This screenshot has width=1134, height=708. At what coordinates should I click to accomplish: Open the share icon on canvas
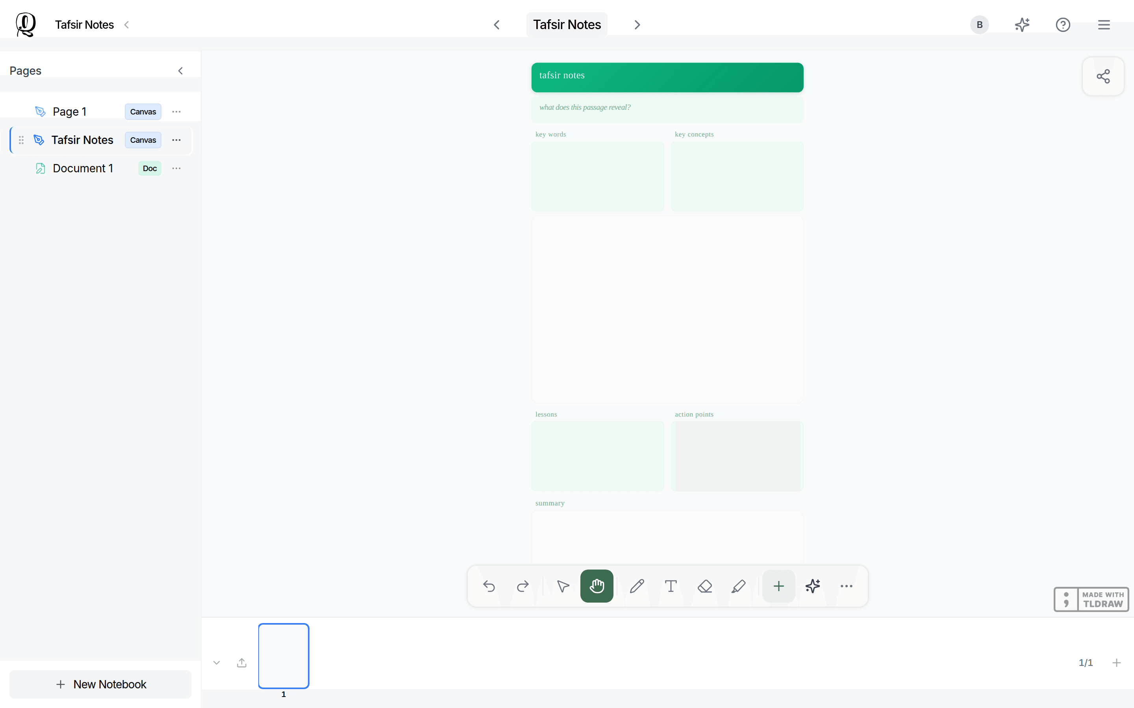[x=1103, y=76]
